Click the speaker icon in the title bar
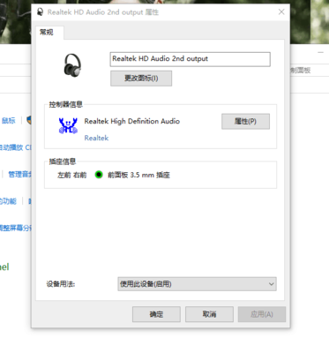The height and width of the screenshot is (353, 329). pos(41,12)
